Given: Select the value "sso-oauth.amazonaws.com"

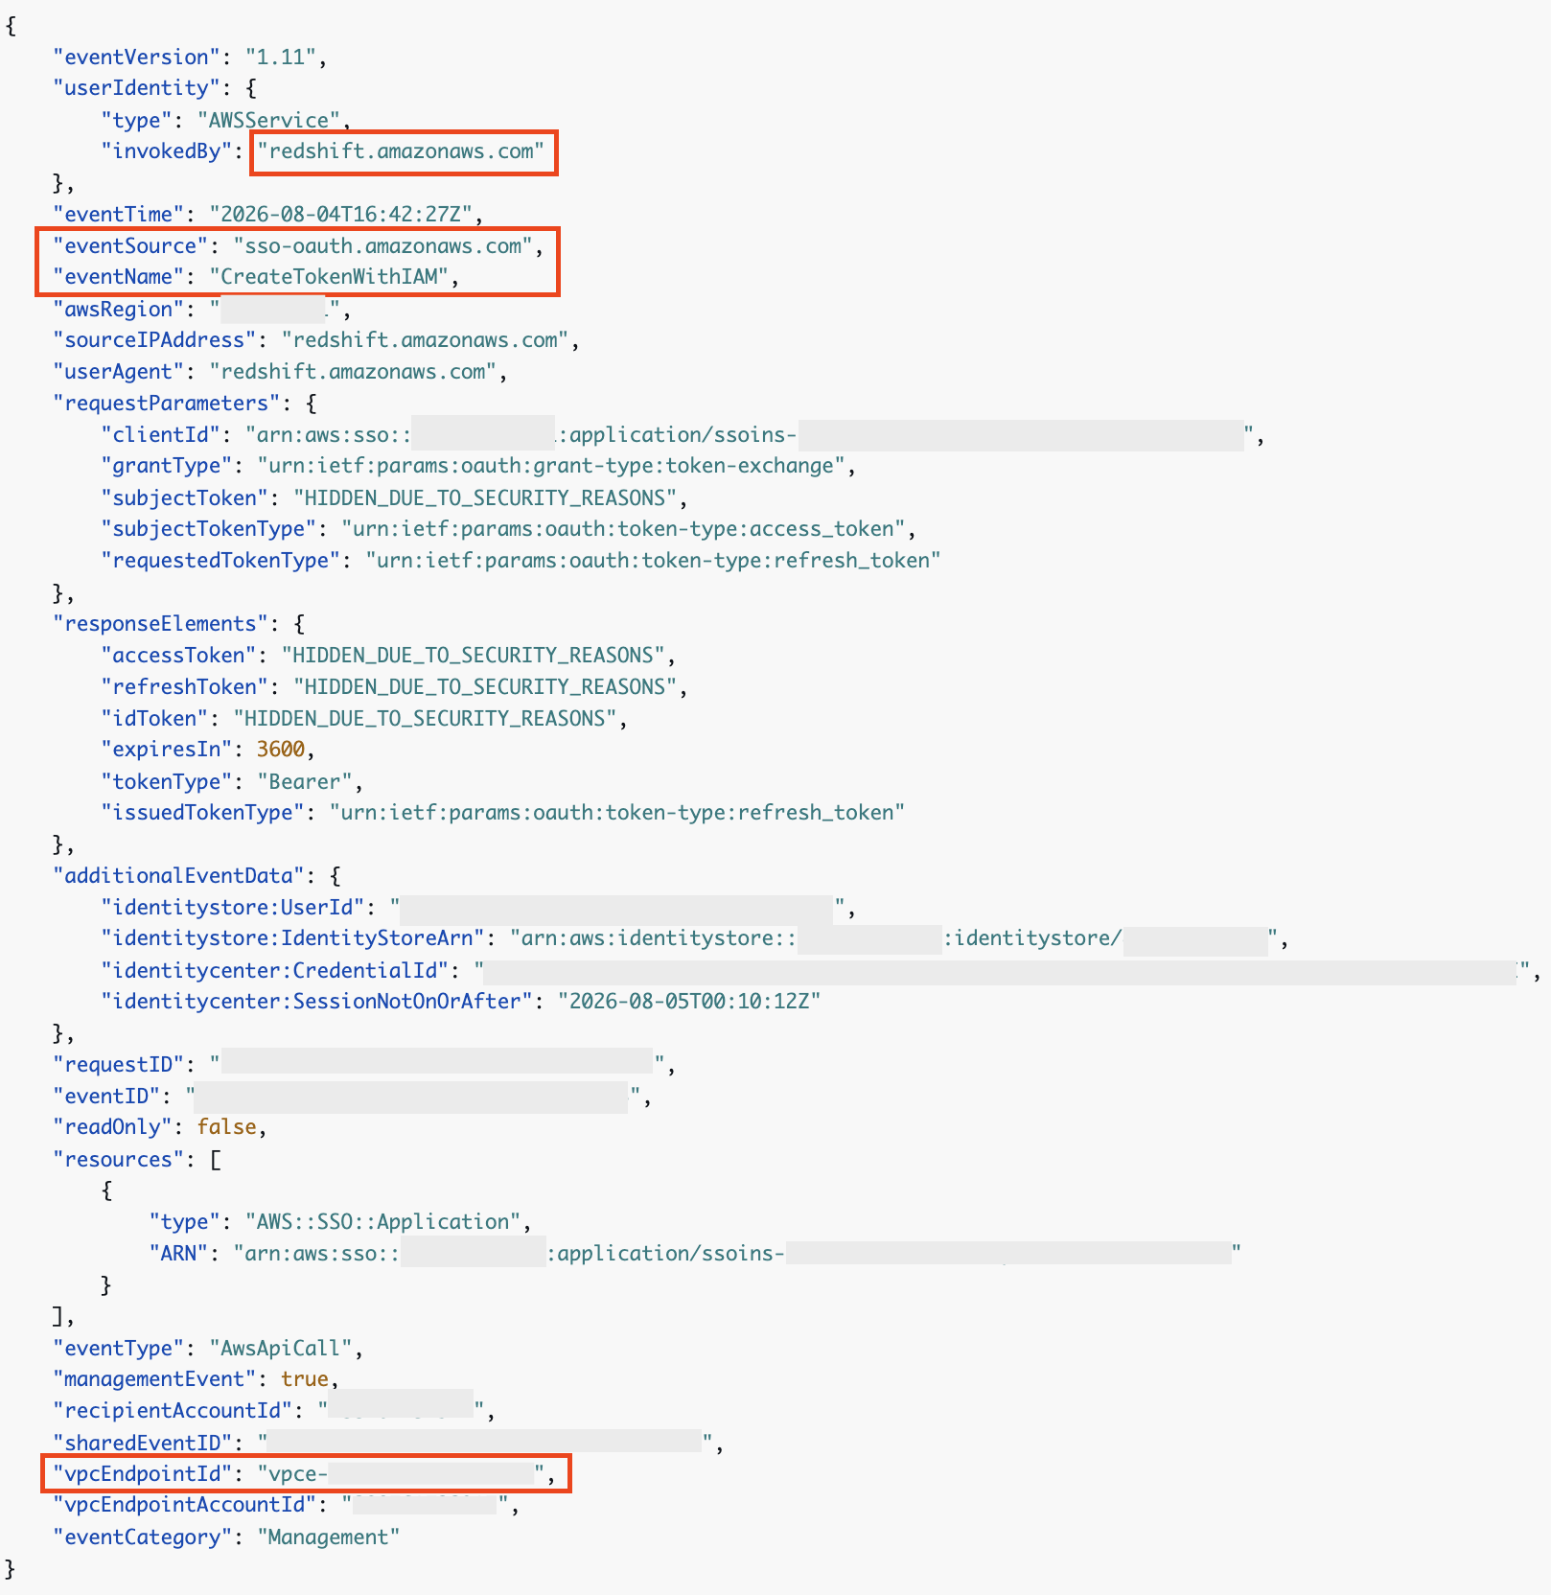Looking at the screenshot, I should coord(383,246).
